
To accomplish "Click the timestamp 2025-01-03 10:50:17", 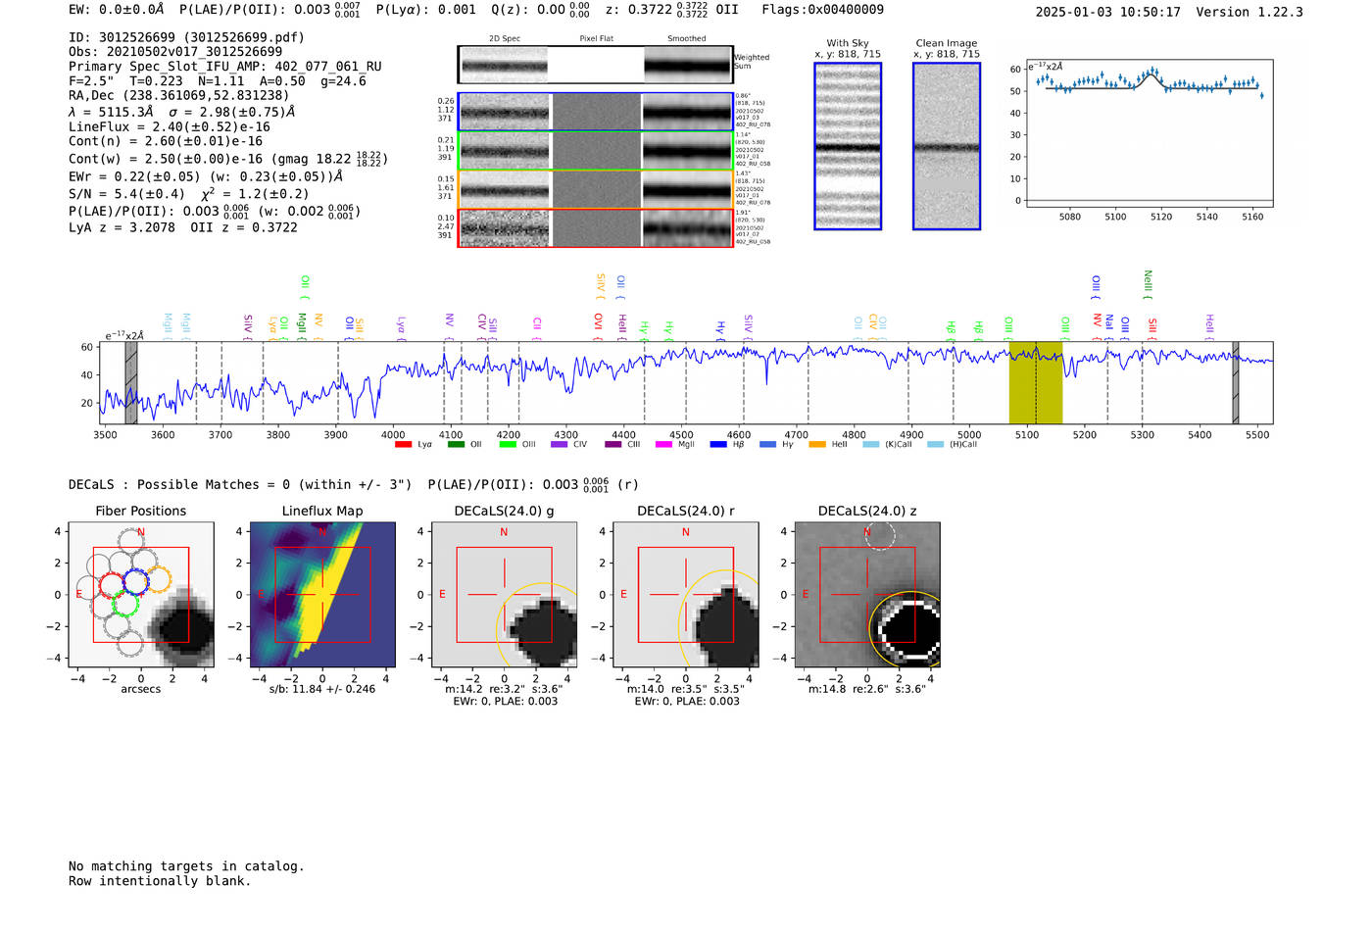I will (1108, 12).
